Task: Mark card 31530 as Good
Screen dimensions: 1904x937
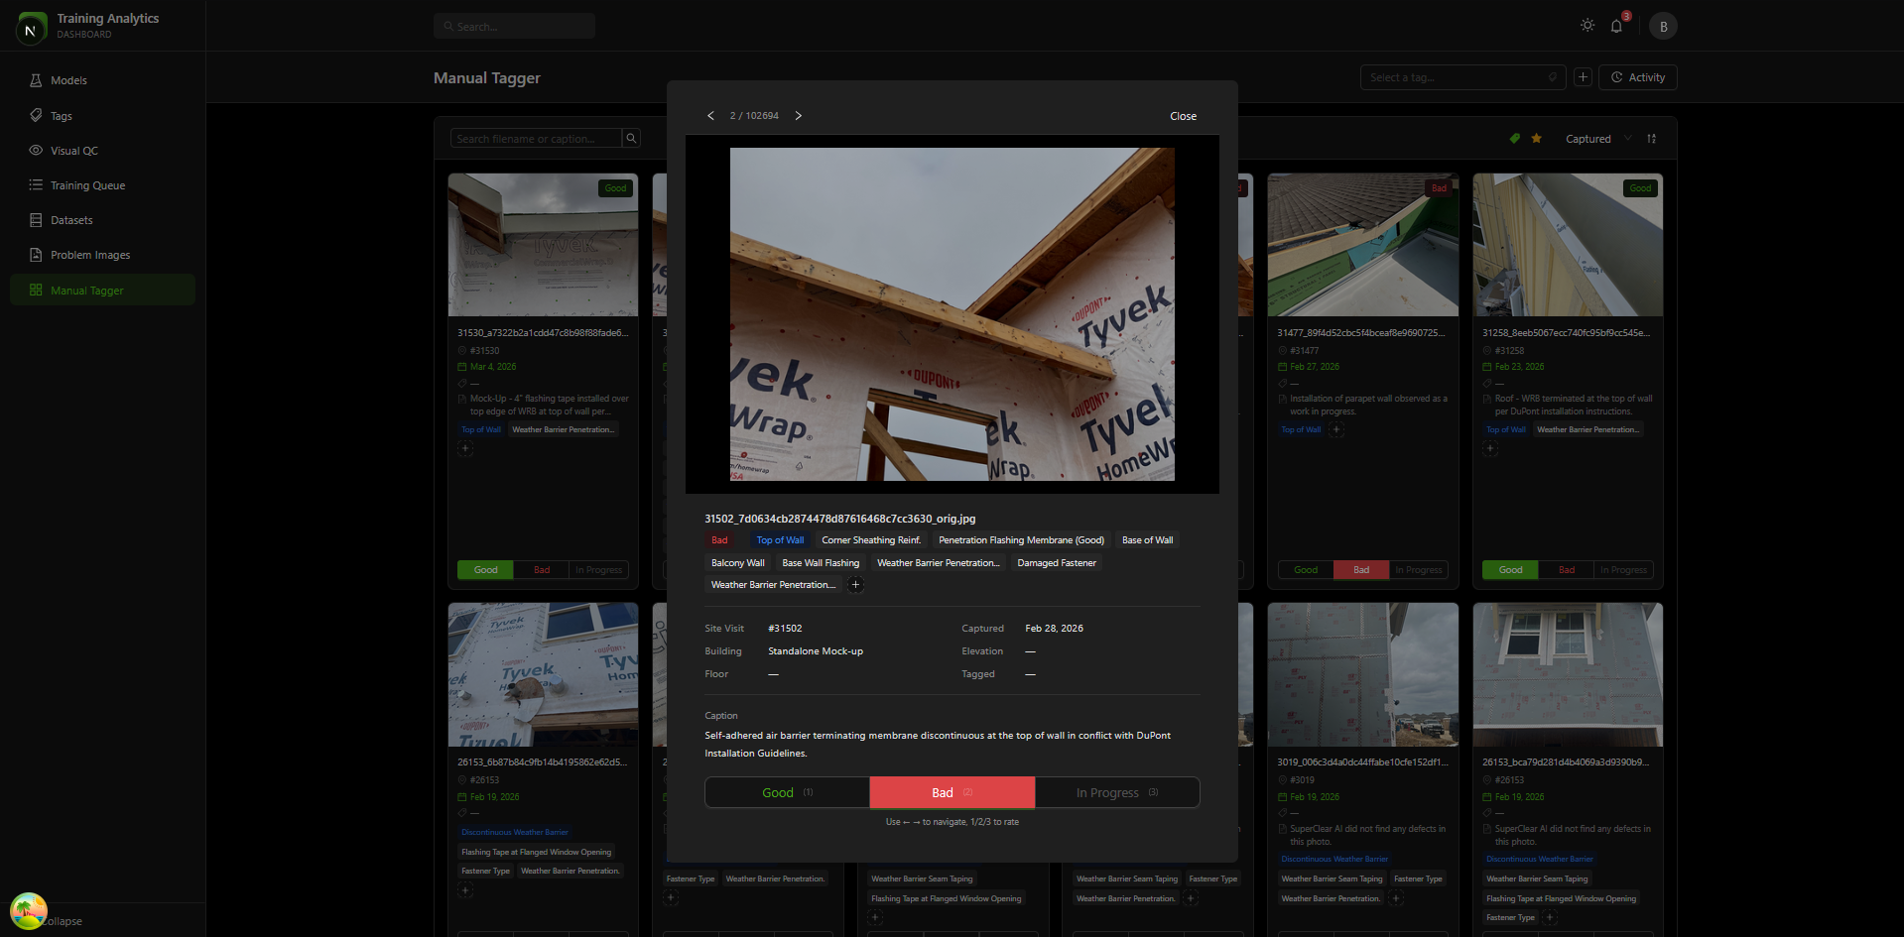Action: [485, 570]
